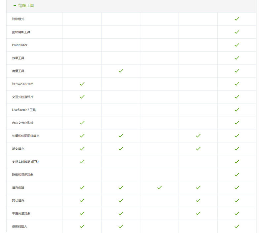Screen dimensions: 261x242
Task: Click the middle-column checkmark in 填充创建 row
Action: [160, 187]
